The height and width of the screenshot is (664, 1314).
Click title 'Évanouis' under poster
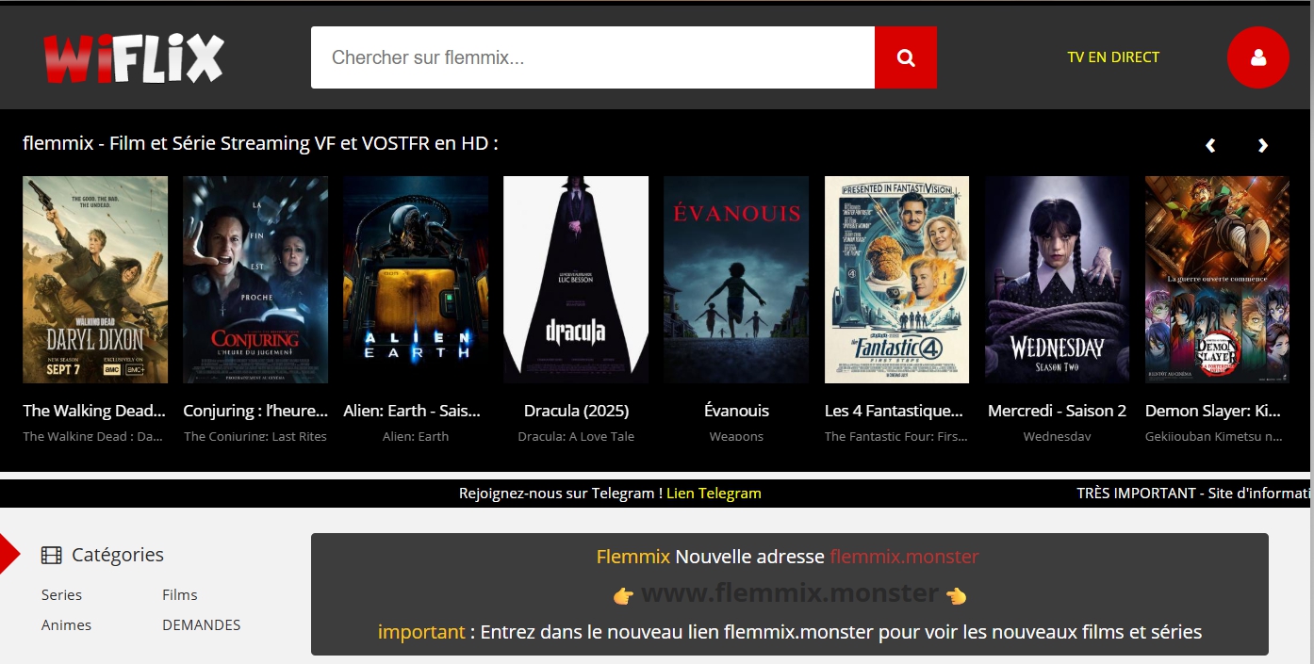[x=736, y=411]
